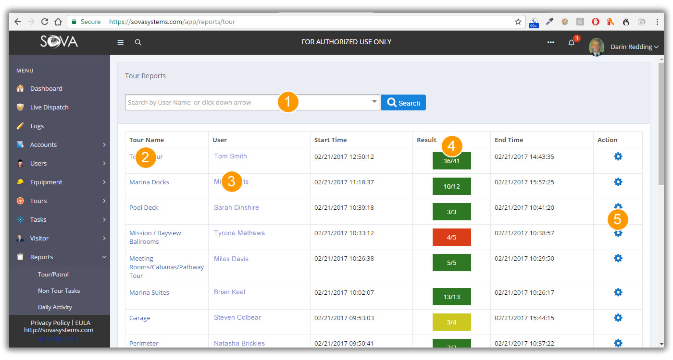The height and width of the screenshot is (360, 673).
Task: Open notifications bell with badge
Action: click(x=572, y=41)
